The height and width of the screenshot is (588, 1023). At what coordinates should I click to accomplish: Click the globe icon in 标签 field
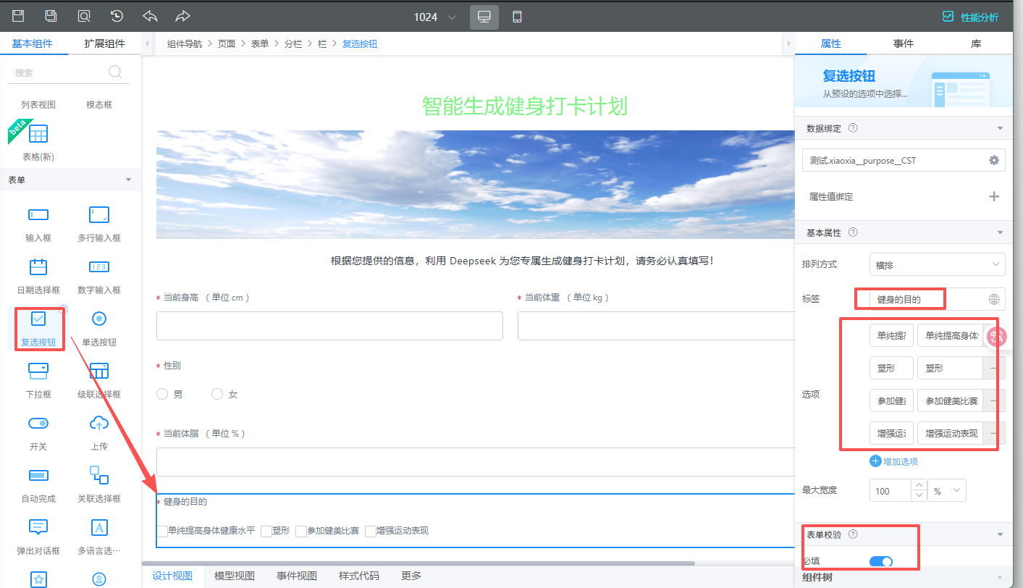click(x=994, y=299)
